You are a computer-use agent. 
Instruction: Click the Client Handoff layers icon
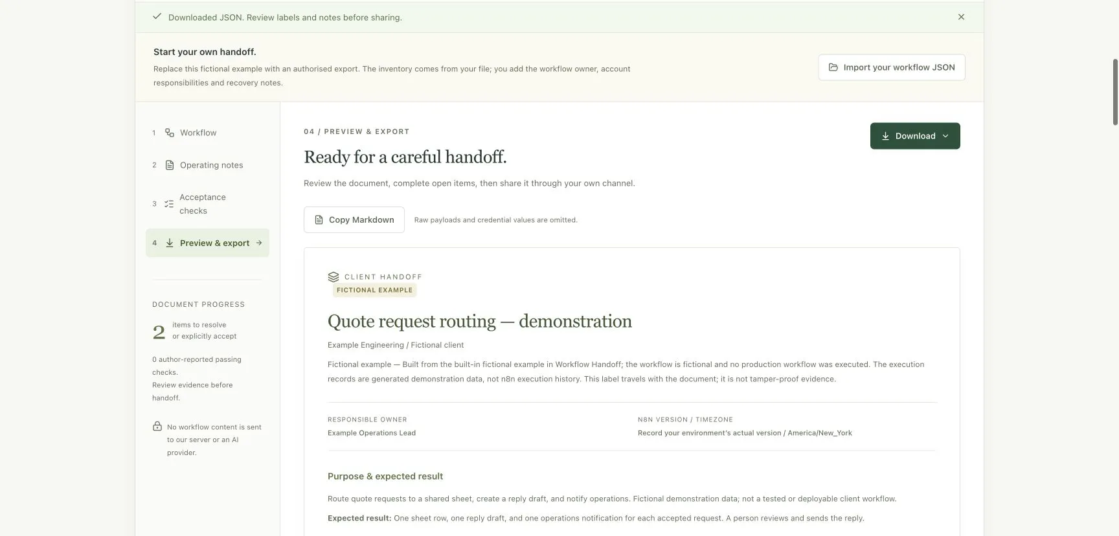pos(333,277)
